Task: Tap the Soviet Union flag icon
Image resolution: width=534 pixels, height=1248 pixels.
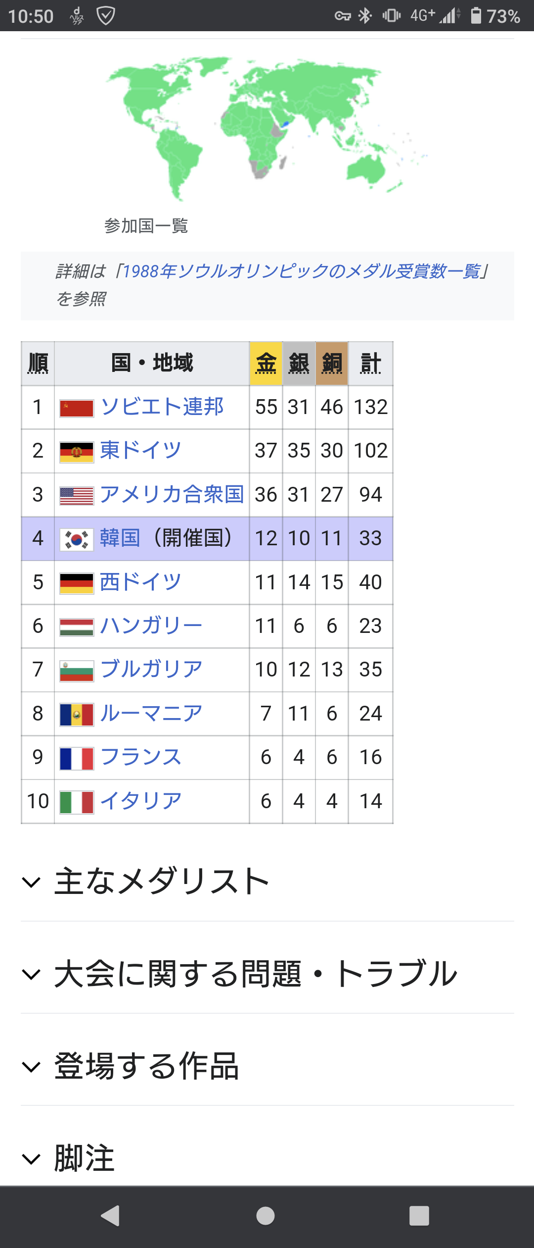Action: point(77,408)
